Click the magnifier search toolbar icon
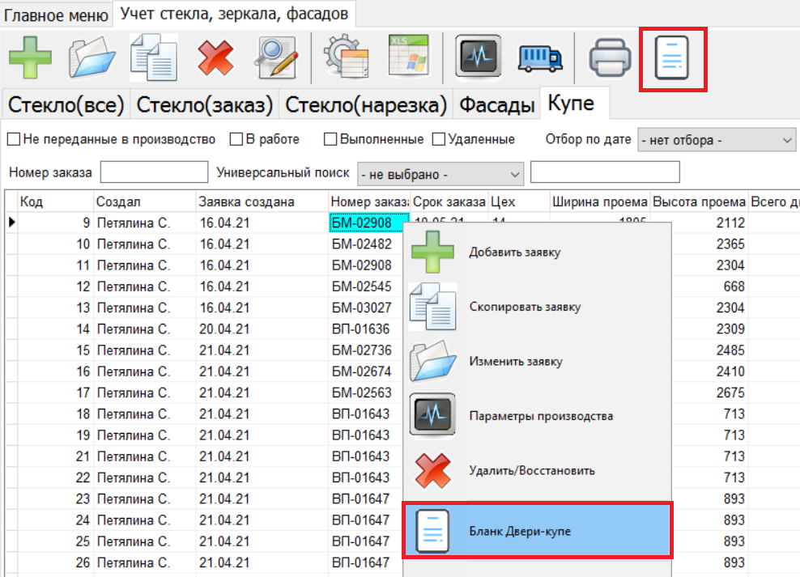The height and width of the screenshot is (577, 800). pyautogui.click(x=278, y=57)
